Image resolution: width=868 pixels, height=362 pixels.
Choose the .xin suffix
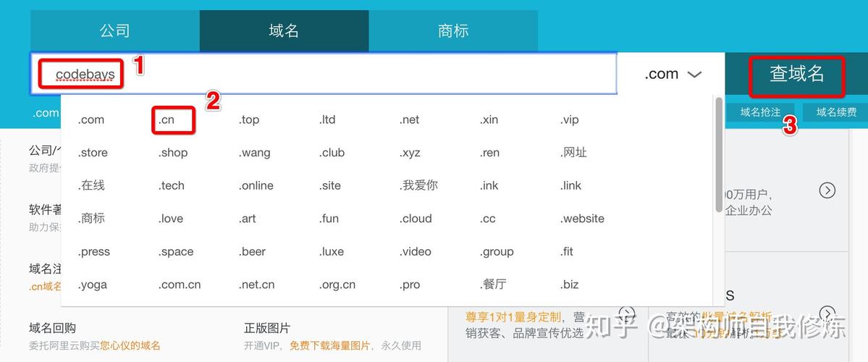point(489,119)
